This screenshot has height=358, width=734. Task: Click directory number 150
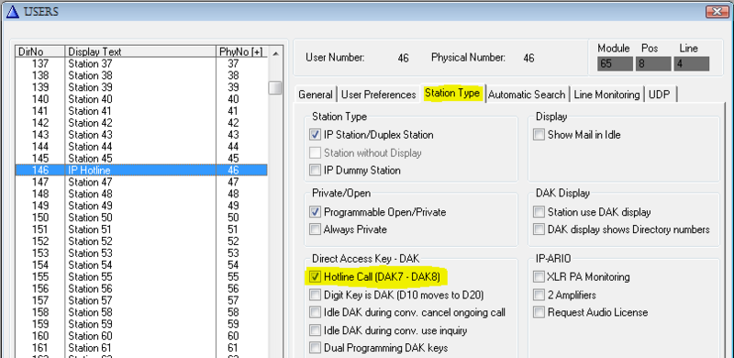(40, 218)
